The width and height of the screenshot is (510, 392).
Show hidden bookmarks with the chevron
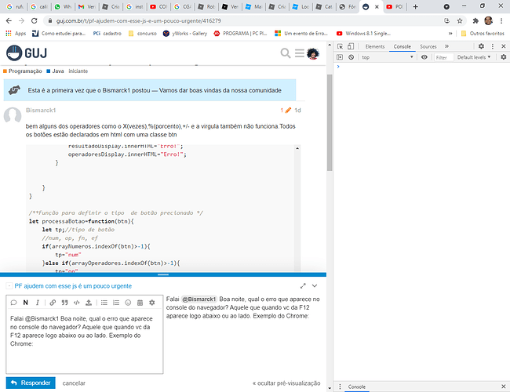tap(450, 33)
